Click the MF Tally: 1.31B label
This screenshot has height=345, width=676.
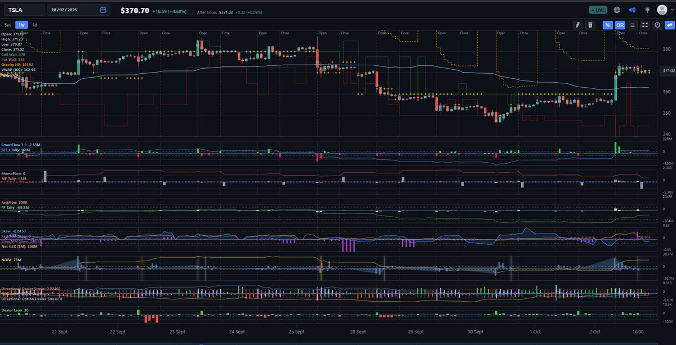click(x=14, y=178)
